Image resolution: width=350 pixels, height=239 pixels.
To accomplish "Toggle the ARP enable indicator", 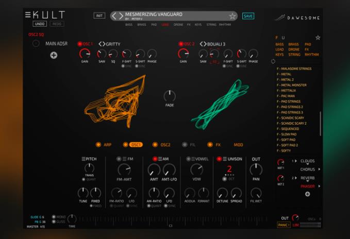I will [98, 144].
